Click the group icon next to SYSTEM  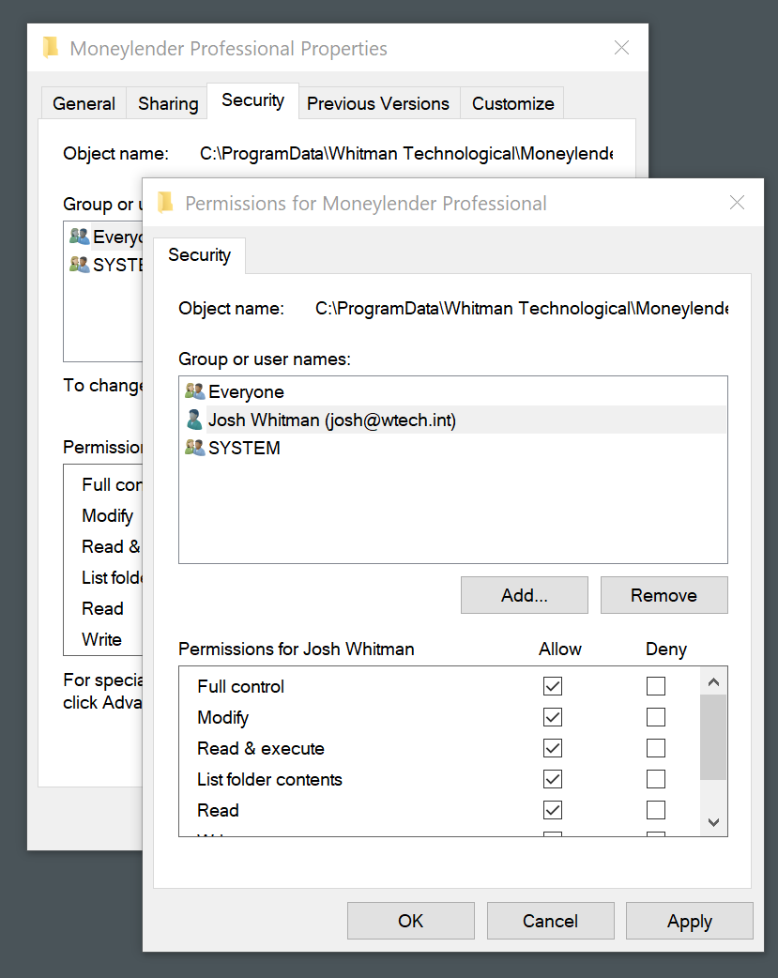[195, 448]
